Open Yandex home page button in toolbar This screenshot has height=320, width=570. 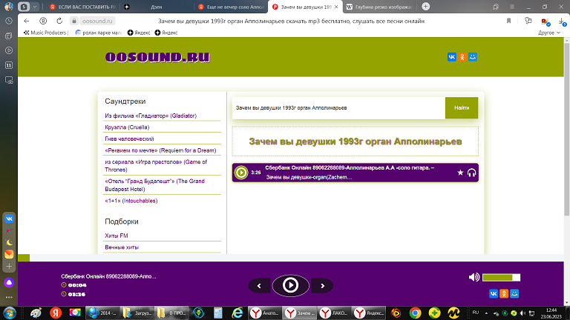click(43, 21)
